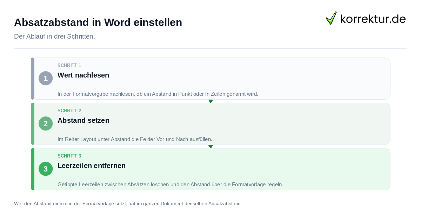The height and width of the screenshot is (221, 421).
Task: Select the step 1 number circle
Action: [46, 78]
